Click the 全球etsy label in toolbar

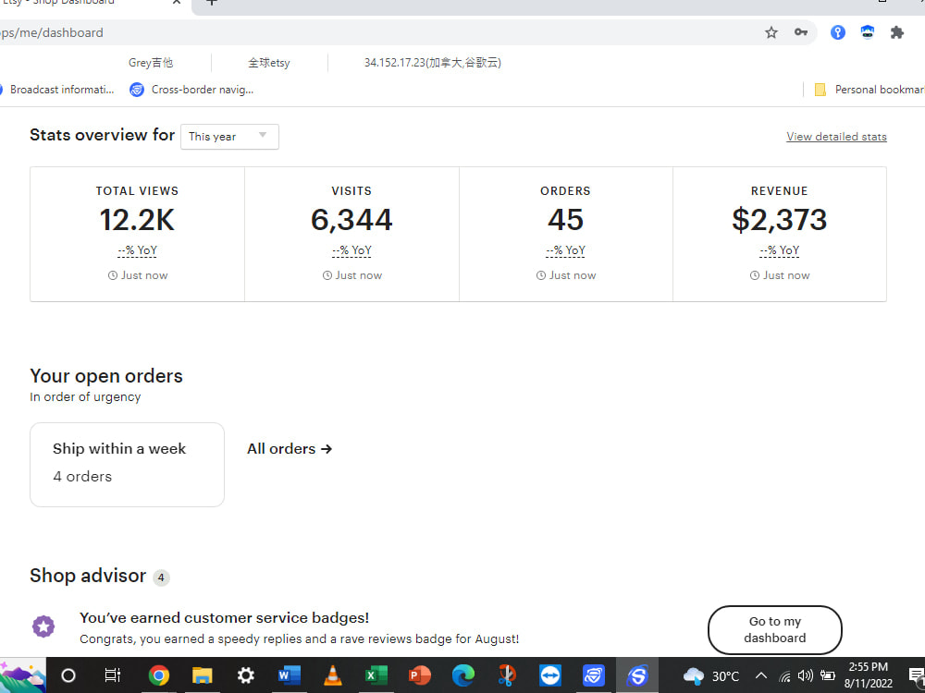pos(269,63)
